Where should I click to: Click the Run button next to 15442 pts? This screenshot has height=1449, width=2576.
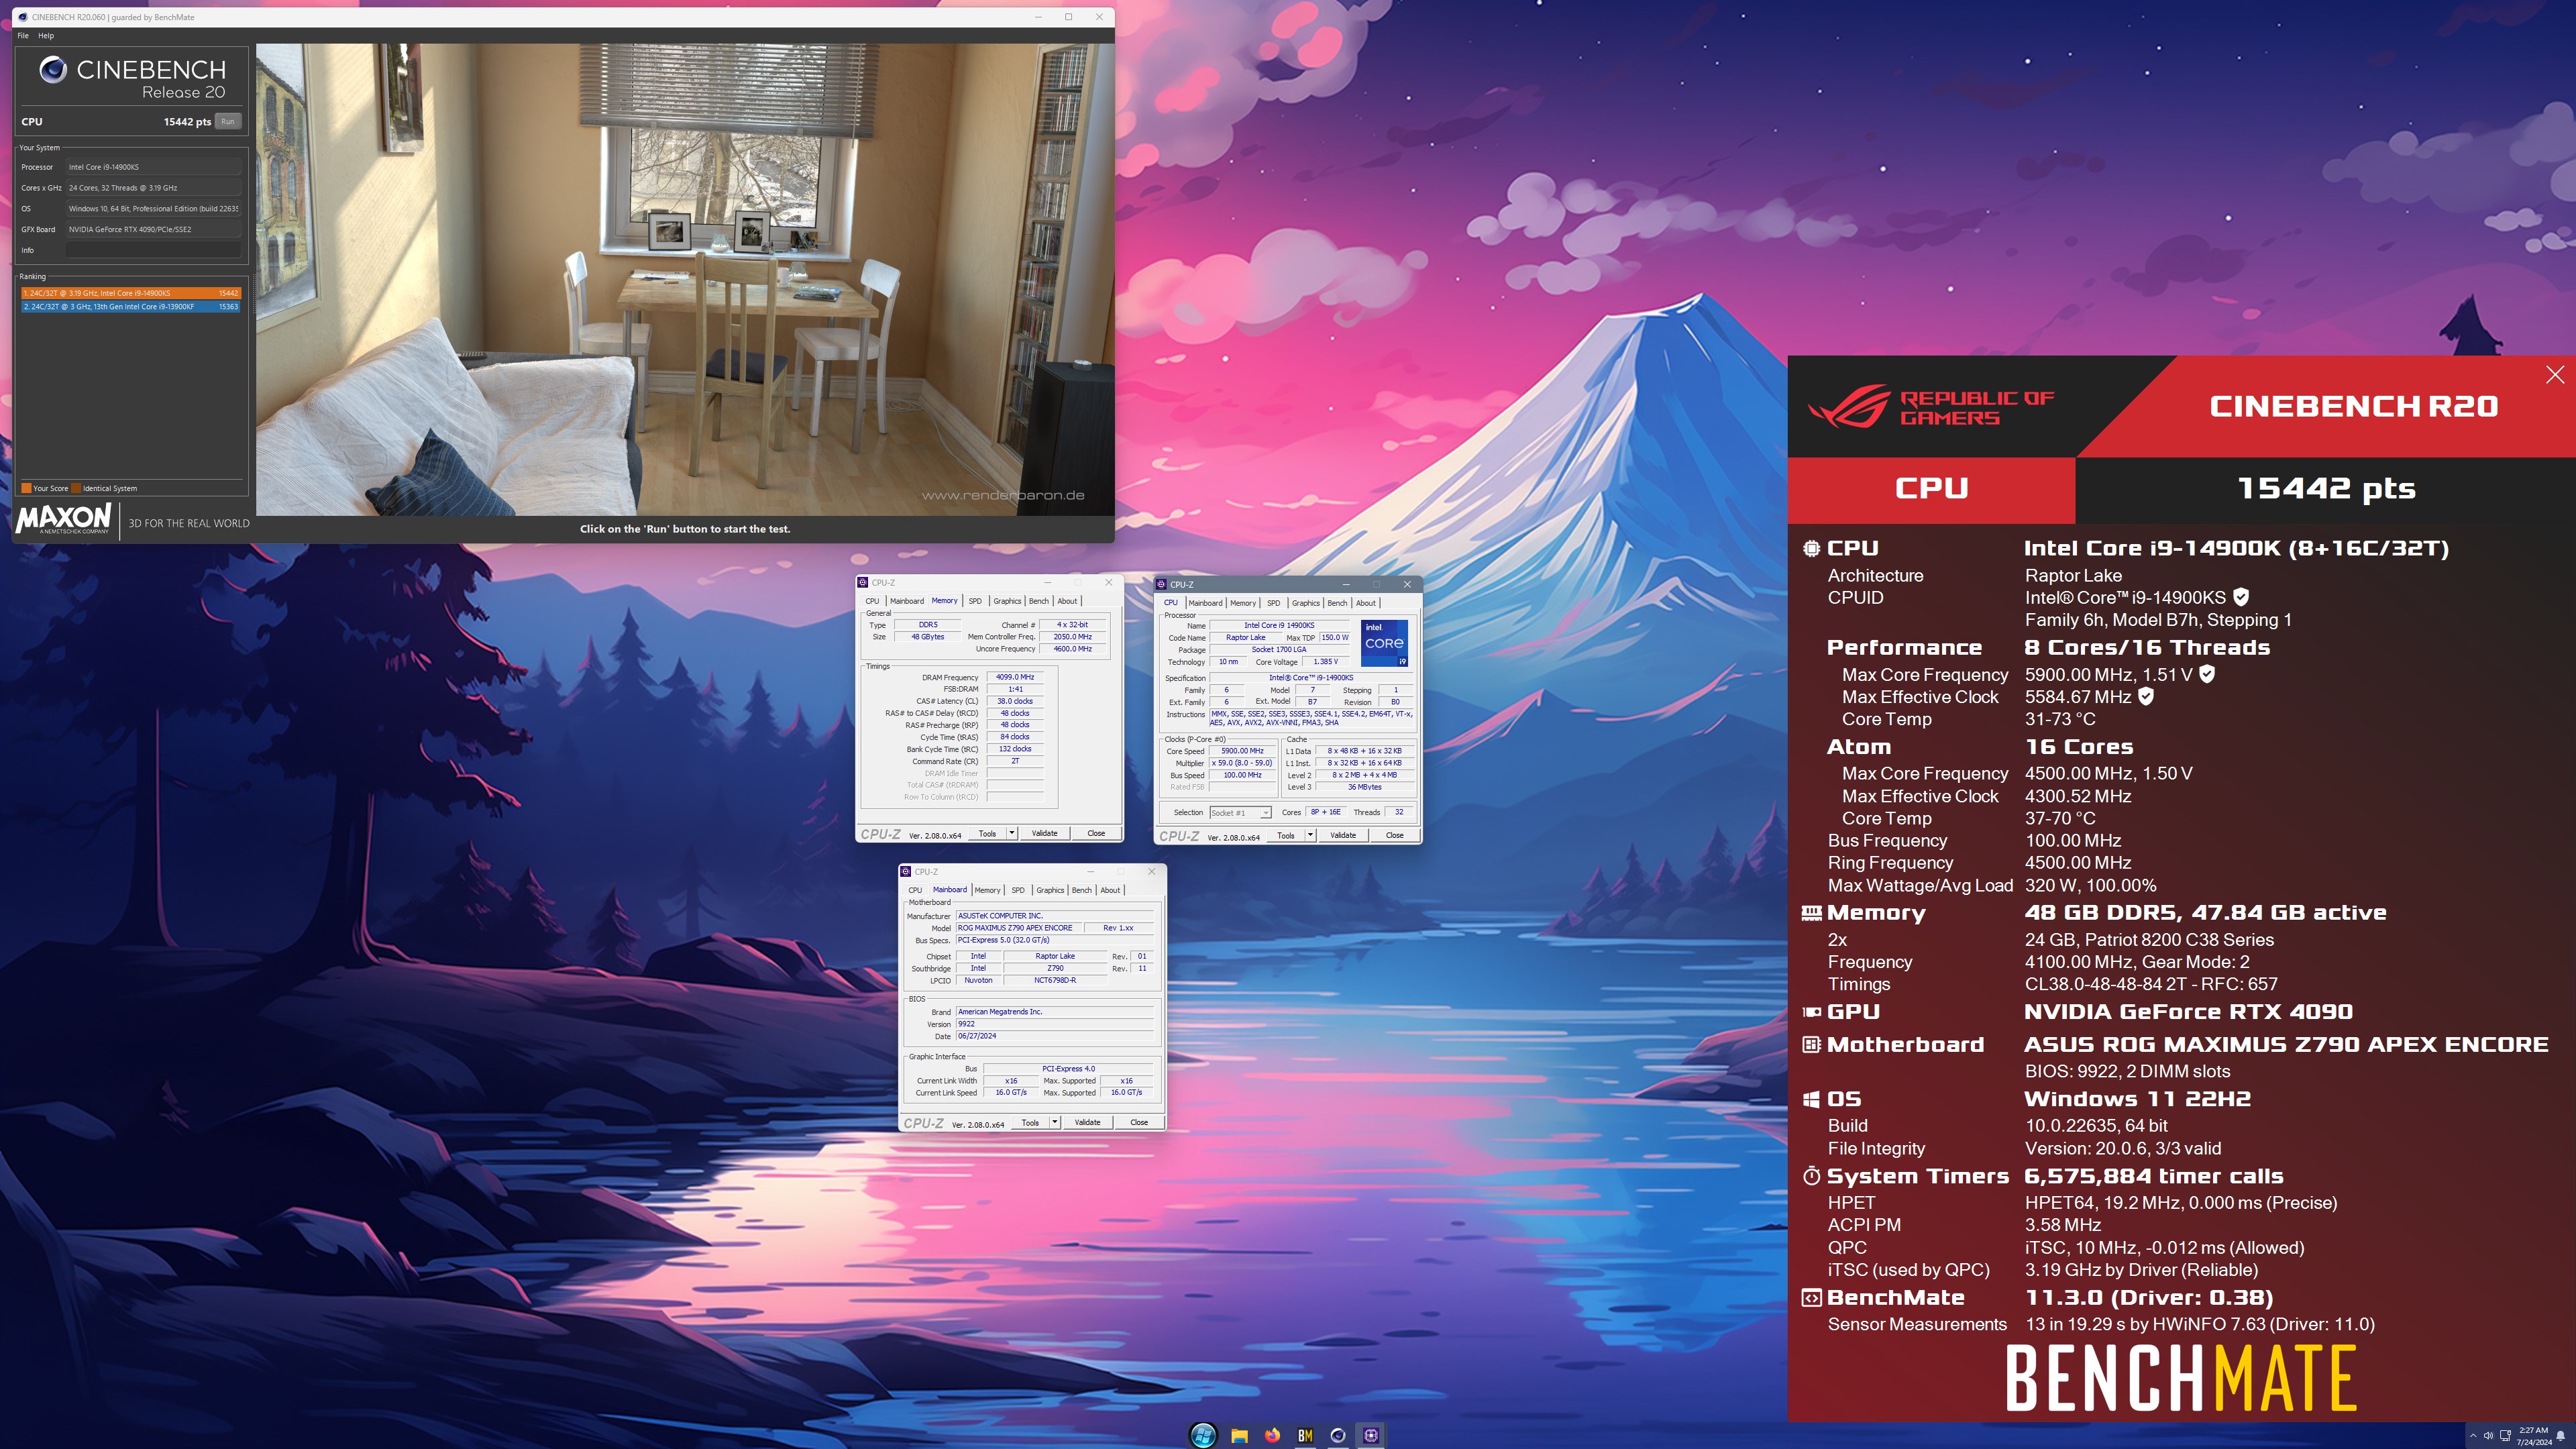tap(228, 122)
